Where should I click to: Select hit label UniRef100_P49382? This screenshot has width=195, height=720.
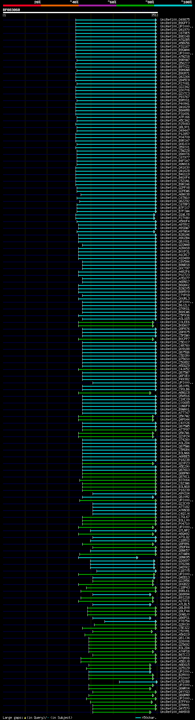point(175,379)
